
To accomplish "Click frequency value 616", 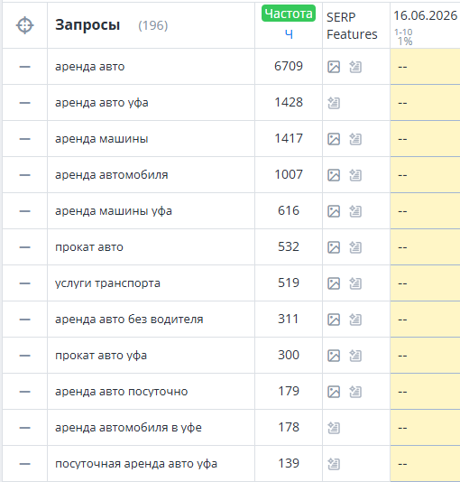I will tap(289, 210).
